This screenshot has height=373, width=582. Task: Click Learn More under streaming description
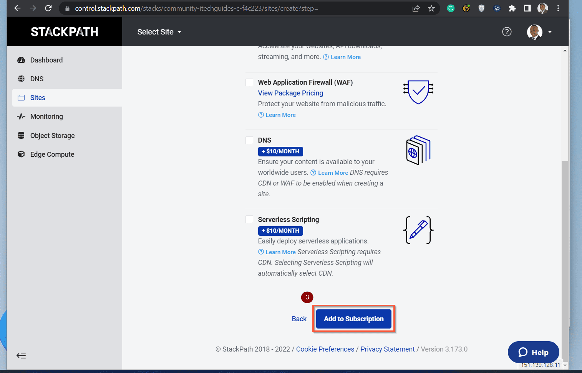pyautogui.click(x=342, y=57)
